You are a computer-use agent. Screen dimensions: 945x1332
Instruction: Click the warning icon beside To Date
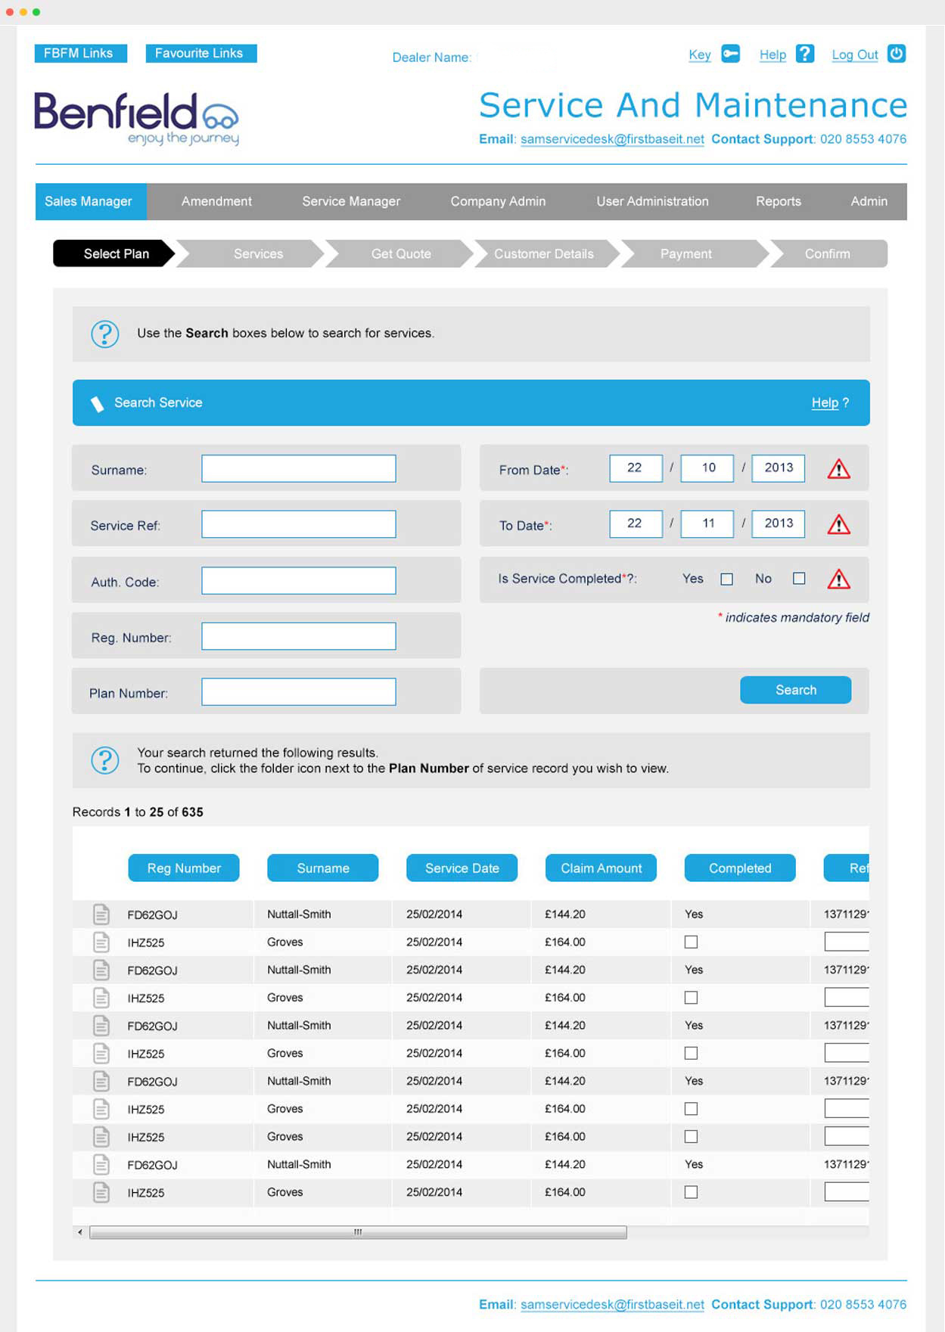point(838,525)
